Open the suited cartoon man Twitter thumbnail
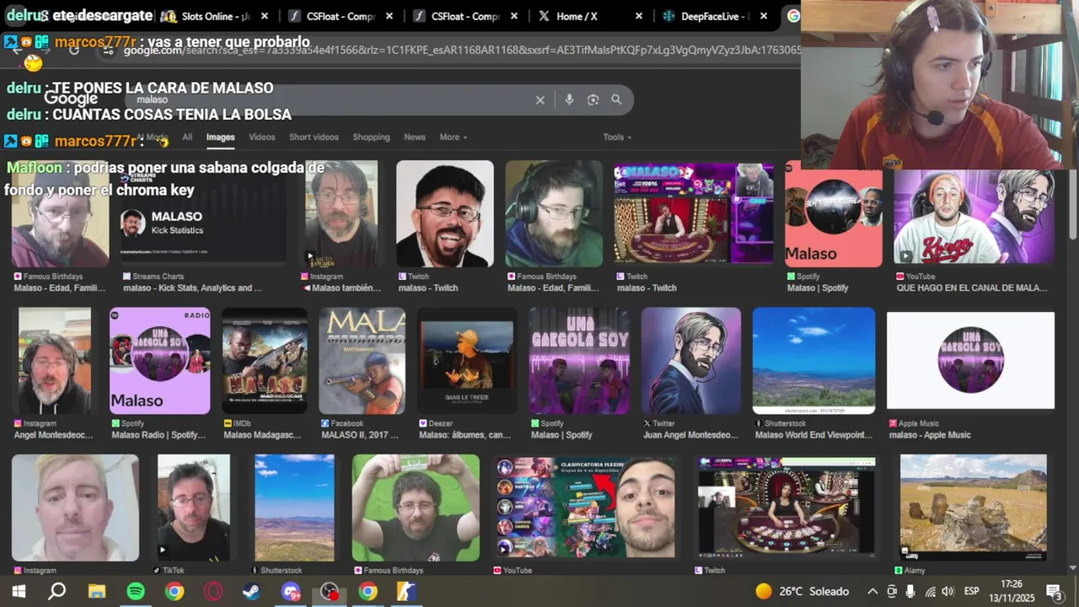The height and width of the screenshot is (607, 1079). (x=691, y=361)
